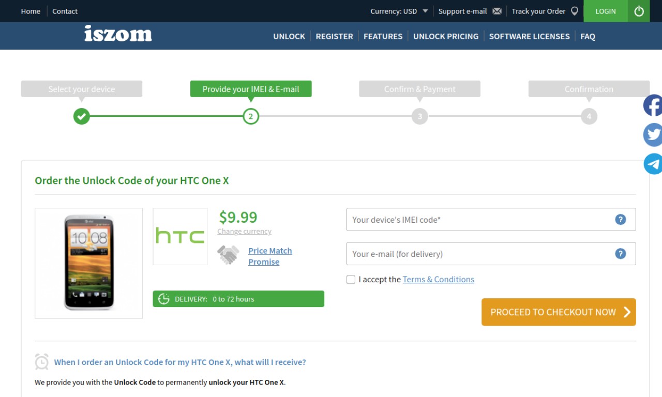Go to the Contact link

tap(65, 11)
